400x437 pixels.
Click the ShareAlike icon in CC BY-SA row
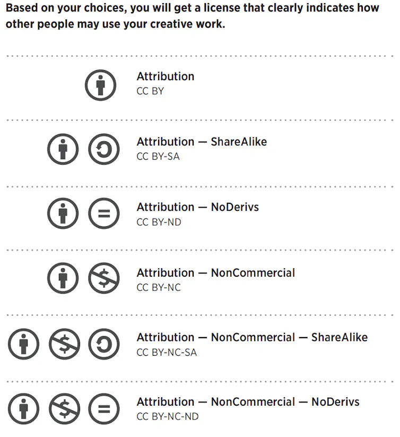104,149
